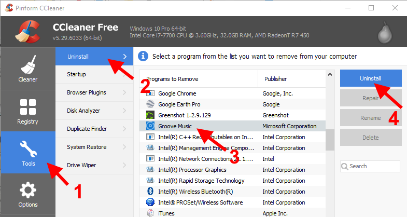Viewport: 407px width, 217px height.
Task: Sort by the Programs to Remove column header
Action: pyautogui.click(x=199, y=79)
